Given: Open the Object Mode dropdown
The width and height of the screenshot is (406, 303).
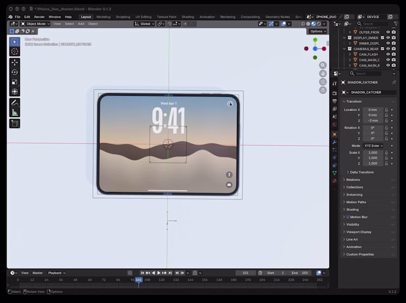Looking at the screenshot, I should pos(35,24).
